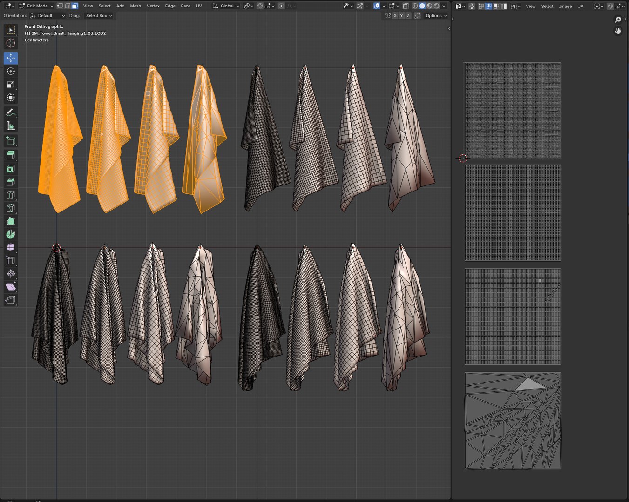Switch viewport to wireframe shading
The width and height of the screenshot is (629, 502).
coord(415,6)
